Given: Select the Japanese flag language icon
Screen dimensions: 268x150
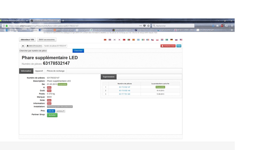Looking at the screenshot, I should [x=119, y=40].
